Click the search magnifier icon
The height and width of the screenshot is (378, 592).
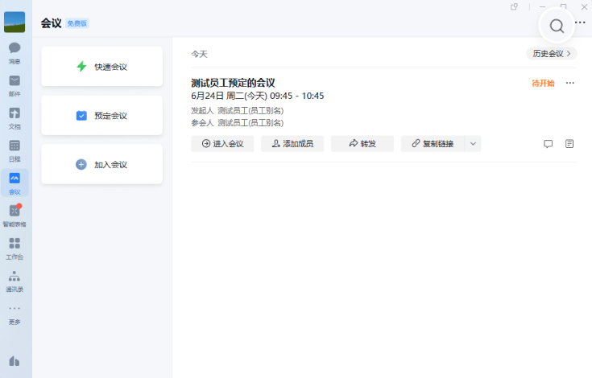557,26
